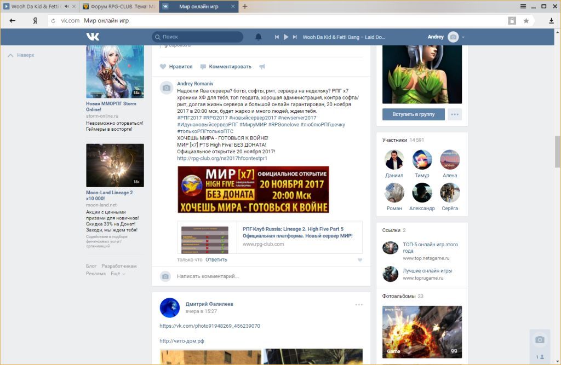Open the чито-дом.рф link
The image size is (561, 365).
pos(182,341)
